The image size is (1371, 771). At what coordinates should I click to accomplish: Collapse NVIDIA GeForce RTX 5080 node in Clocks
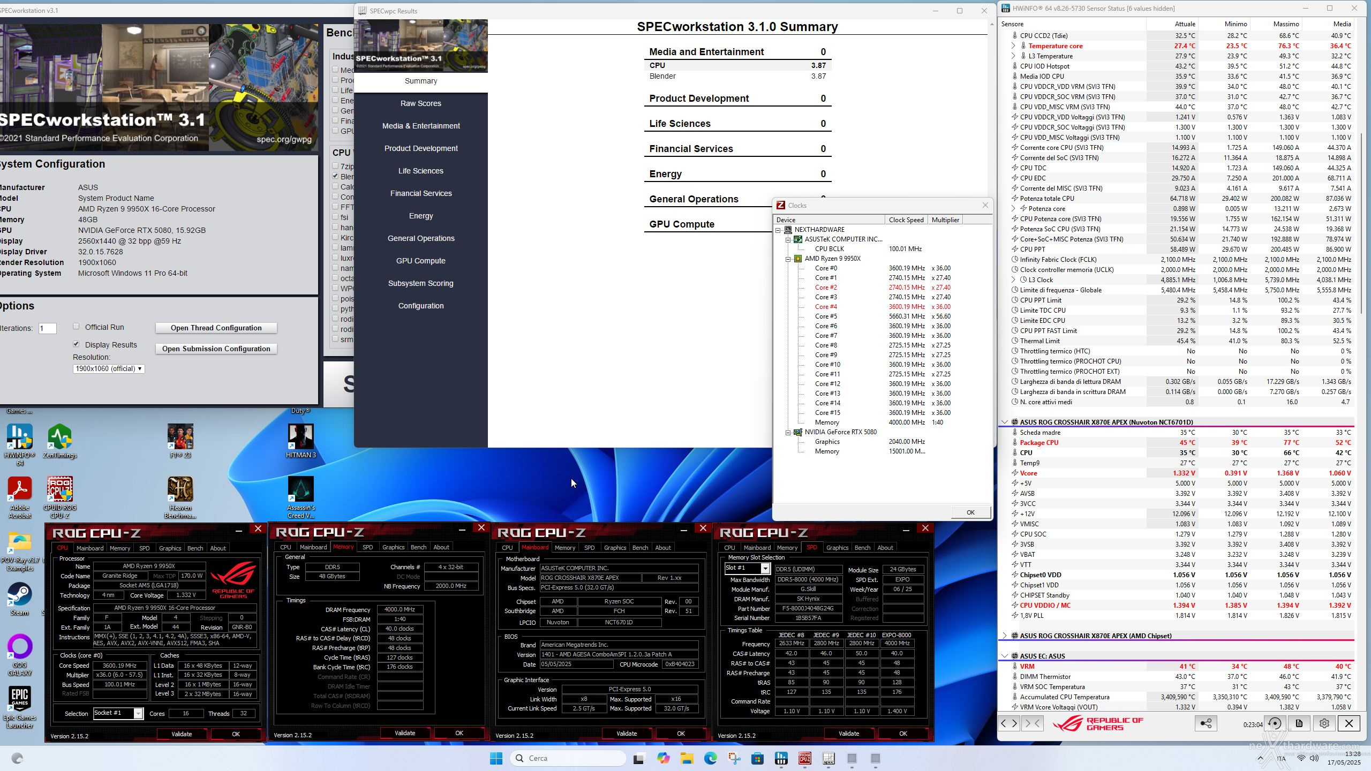[x=788, y=432]
